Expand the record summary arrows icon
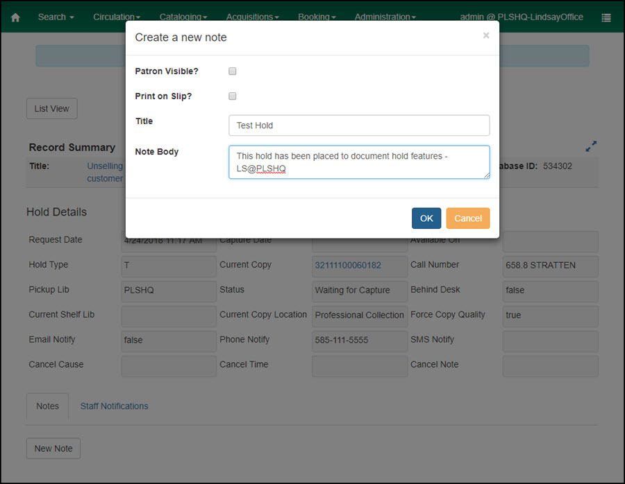The height and width of the screenshot is (484, 625). point(591,146)
